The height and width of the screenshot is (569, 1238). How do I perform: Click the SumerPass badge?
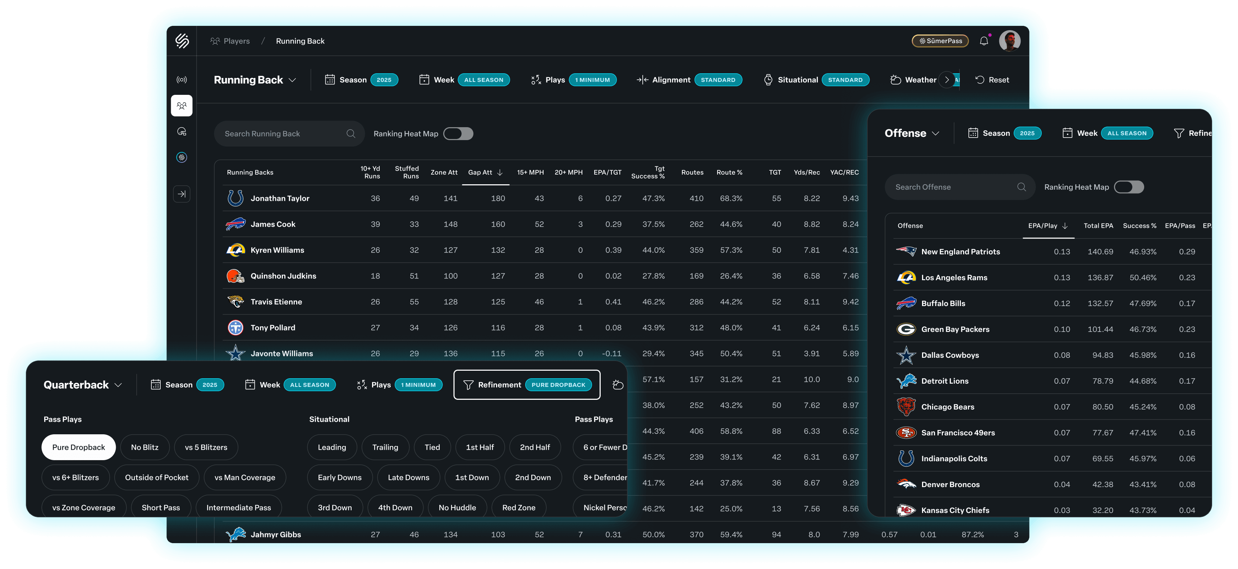coord(940,41)
